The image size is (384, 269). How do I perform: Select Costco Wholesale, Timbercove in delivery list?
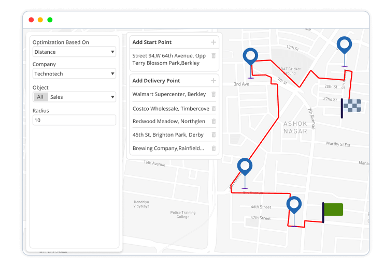pyautogui.click(x=170, y=109)
